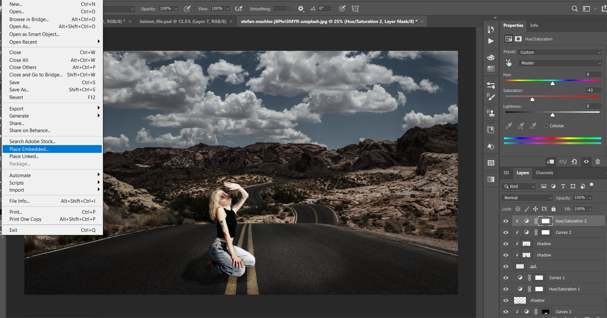Switch to the Info tab

[x=534, y=25]
